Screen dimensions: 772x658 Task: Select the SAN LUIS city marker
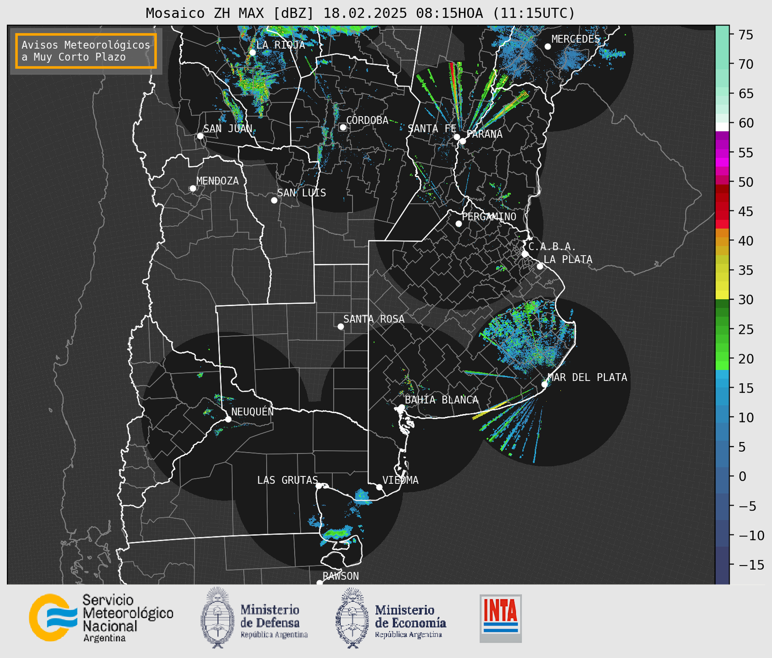[x=274, y=200]
